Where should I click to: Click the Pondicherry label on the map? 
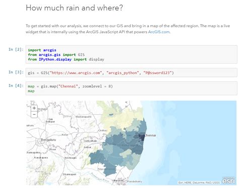coord(135,181)
